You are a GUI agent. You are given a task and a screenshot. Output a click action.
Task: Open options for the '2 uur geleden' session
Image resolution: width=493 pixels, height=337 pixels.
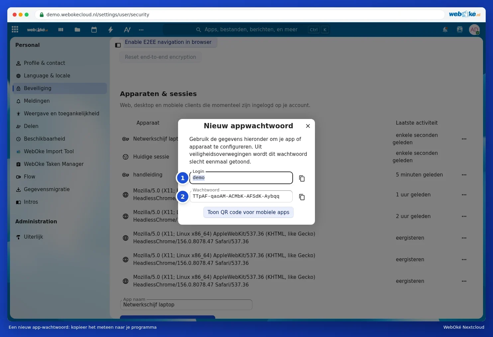point(464,216)
